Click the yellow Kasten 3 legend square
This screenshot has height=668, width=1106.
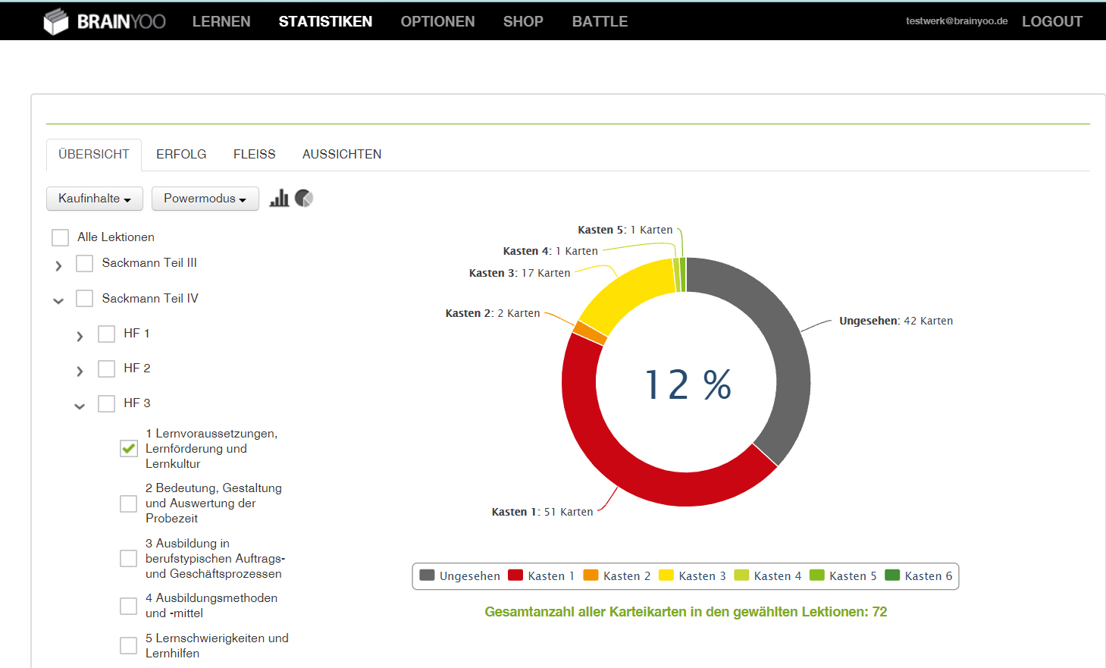(666, 575)
